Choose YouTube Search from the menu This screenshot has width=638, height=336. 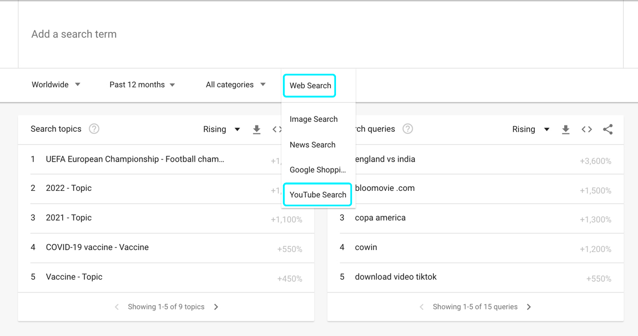318,195
